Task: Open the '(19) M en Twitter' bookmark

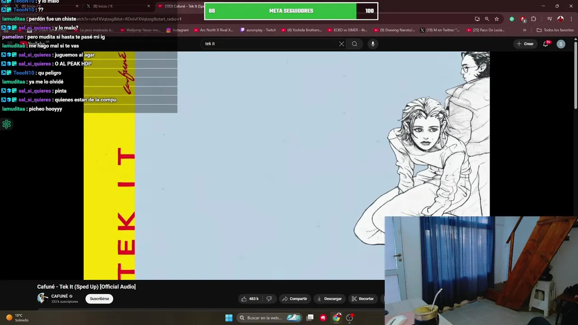Action: [x=439, y=30]
